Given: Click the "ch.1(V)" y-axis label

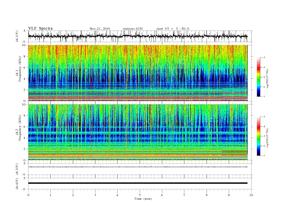Looking at the screenshot, I should click(17, 36).
